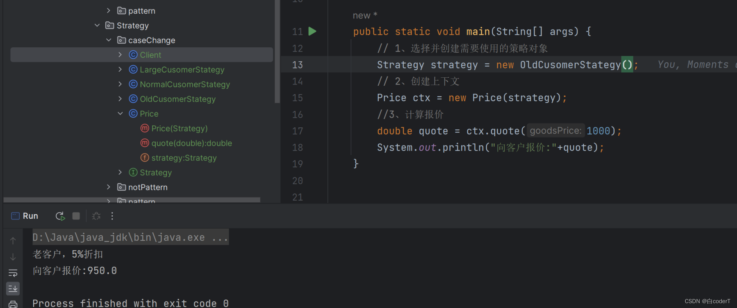The width and height of the screenshot is (737, 308).
Task: Expand the OldCusomerStategy node
Action: pyautogui.click(x=120, y=99)
